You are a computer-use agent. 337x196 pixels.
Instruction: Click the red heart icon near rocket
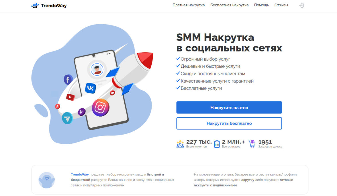(x=112, y=93)
